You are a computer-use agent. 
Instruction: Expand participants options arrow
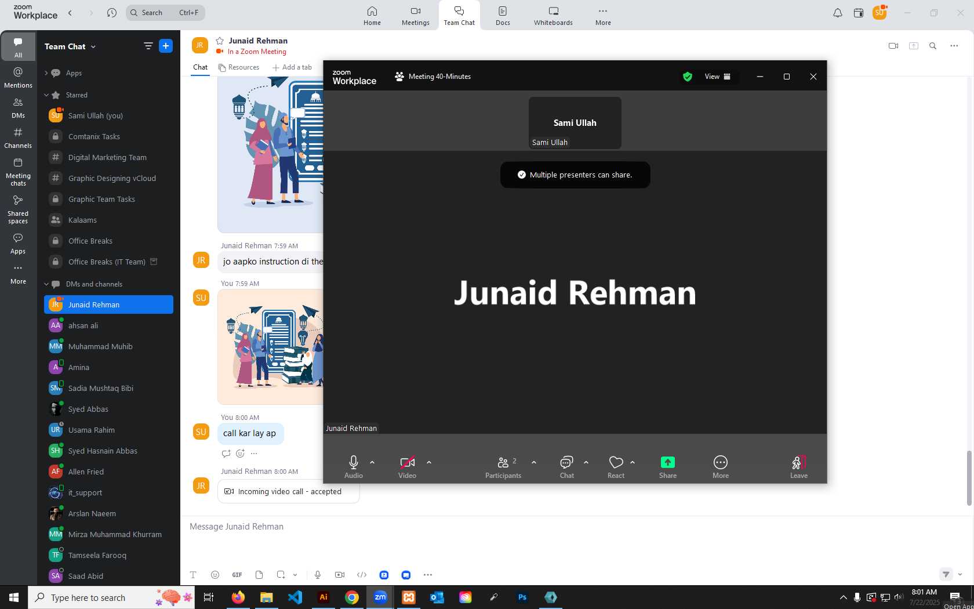(x=534, y=462)
